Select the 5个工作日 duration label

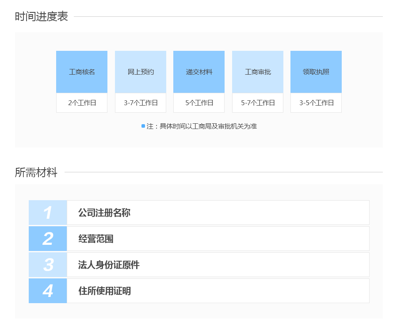[x=199, y=103]
